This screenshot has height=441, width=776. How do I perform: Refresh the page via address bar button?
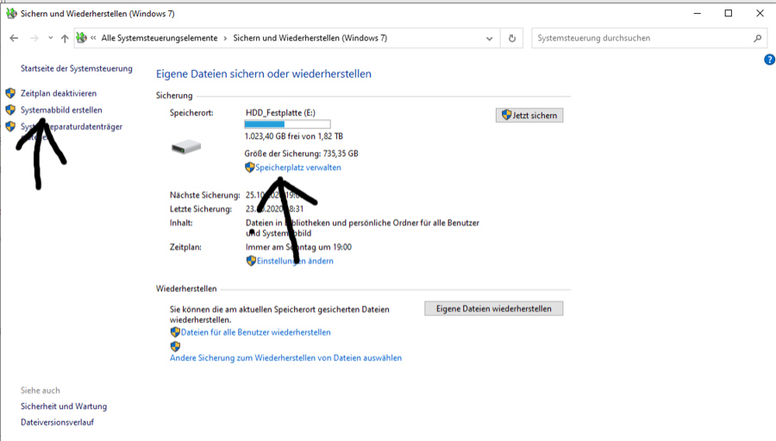tap(512, 39)
